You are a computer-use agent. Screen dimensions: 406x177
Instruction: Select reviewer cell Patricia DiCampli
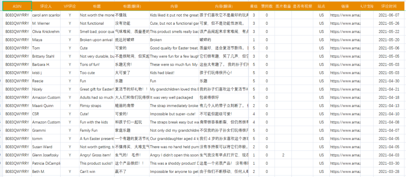(x=46, y=163)
